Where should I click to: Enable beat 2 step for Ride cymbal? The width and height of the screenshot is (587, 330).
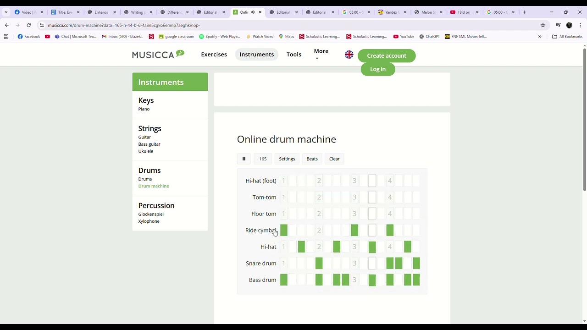[x=319, y=230]
